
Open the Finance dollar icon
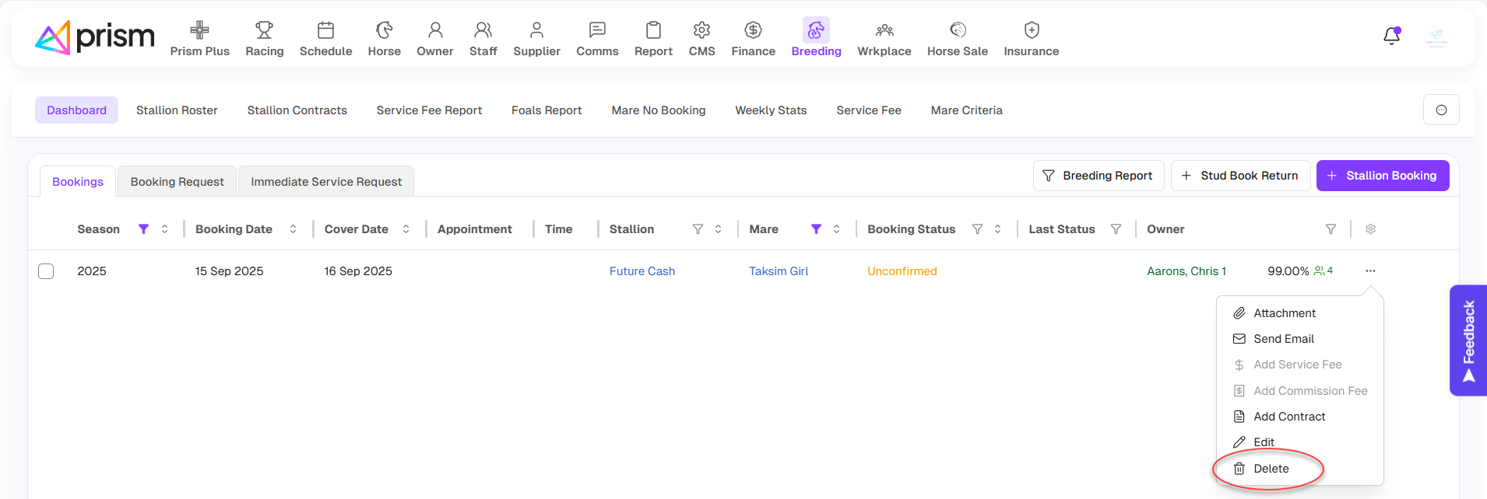[x=753, y=30]
